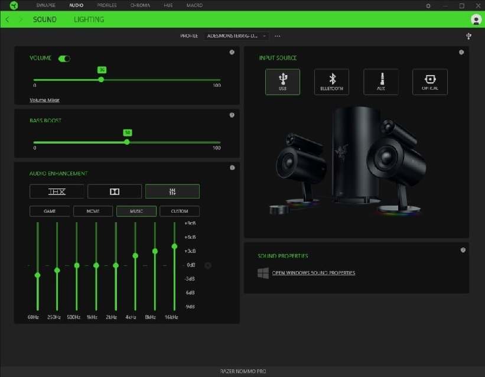Open help for the Audio Enhancement panel
The image size is (485, 377).
point(232,168)
